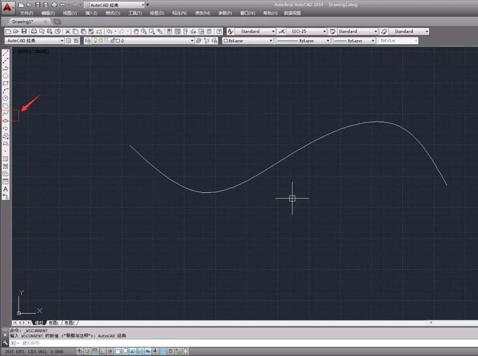Select the Construction Line tool
Viewport: 478px width, 356px height.
tap(5, 61)
